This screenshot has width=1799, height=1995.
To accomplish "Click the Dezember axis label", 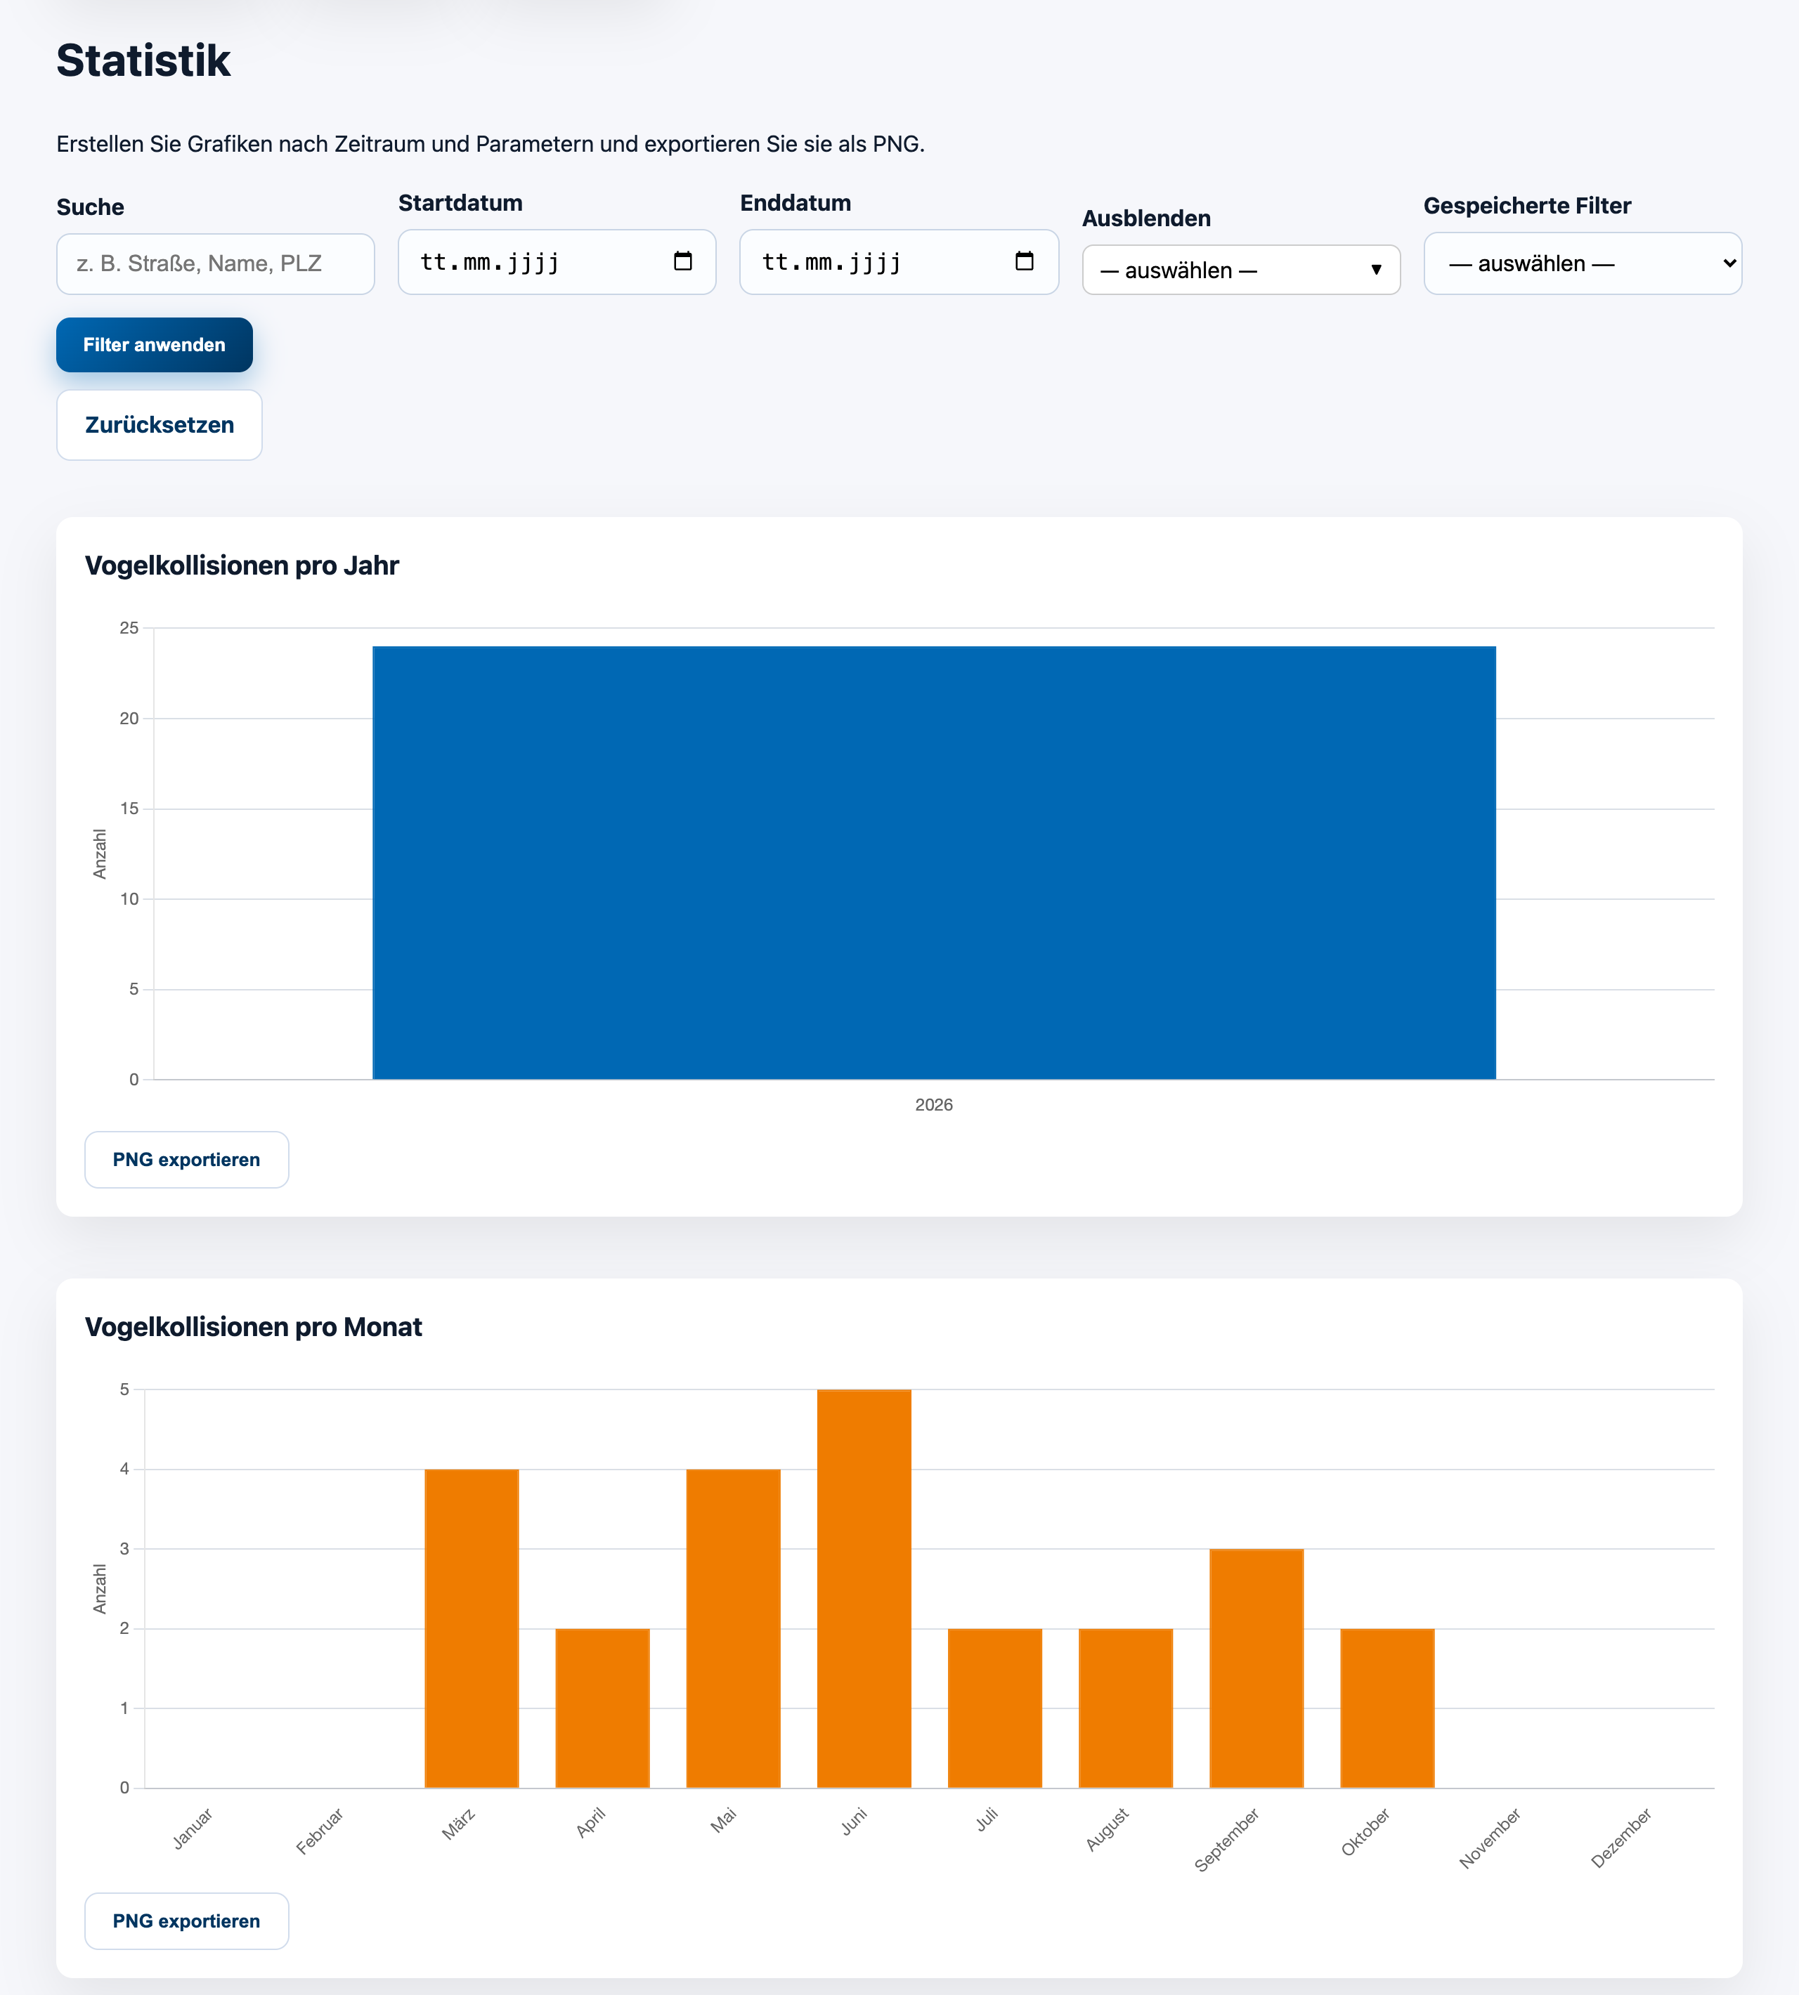I will tap(1621, 1838).
